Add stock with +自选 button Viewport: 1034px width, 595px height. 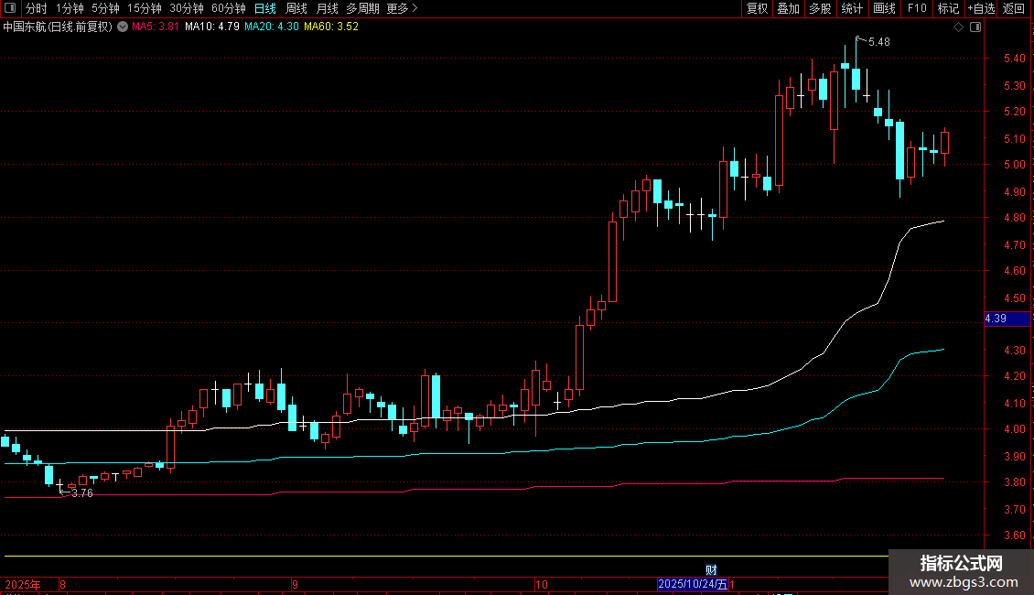click(981, 8)
